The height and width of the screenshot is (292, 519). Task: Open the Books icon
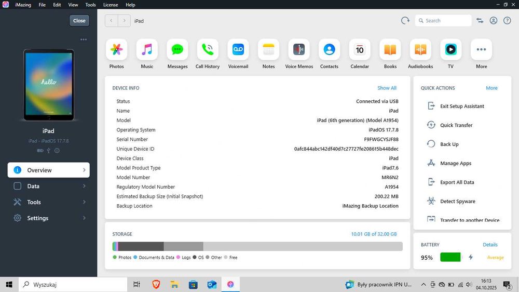pyautogui.click(x=390, y=50)
